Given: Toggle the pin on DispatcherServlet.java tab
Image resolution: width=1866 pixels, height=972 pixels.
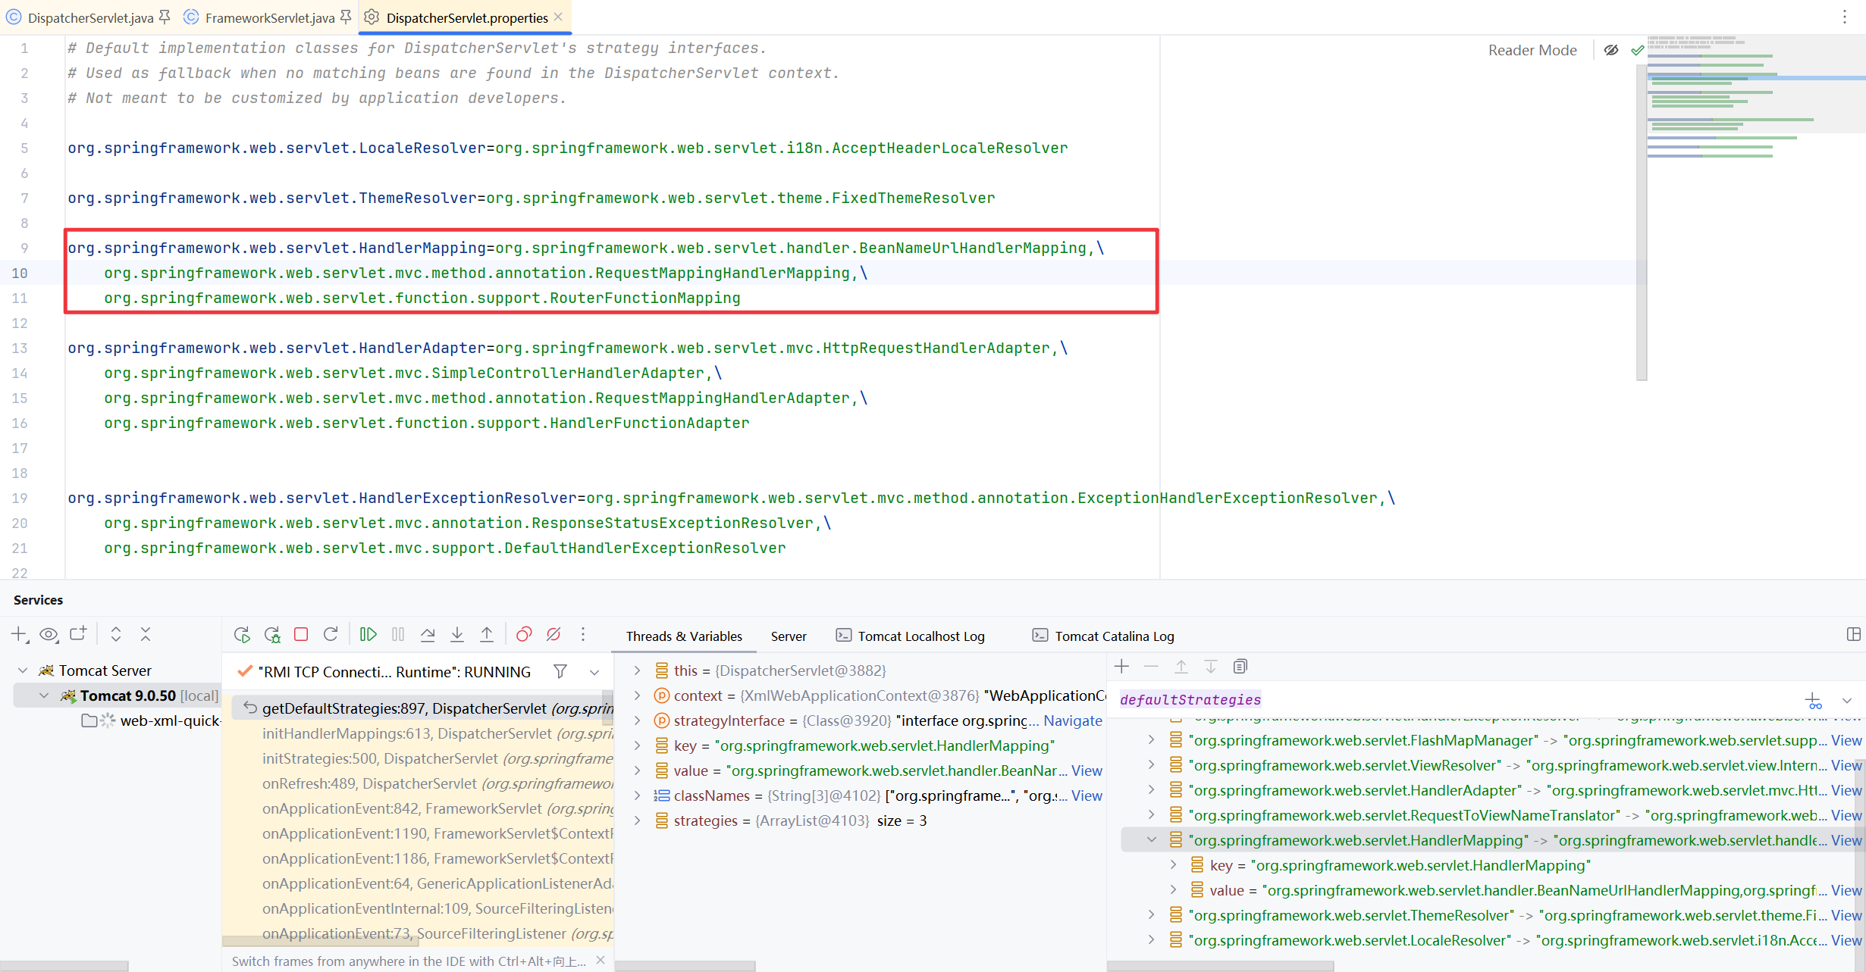Looking at the screenshot, I should coord(165,17).
